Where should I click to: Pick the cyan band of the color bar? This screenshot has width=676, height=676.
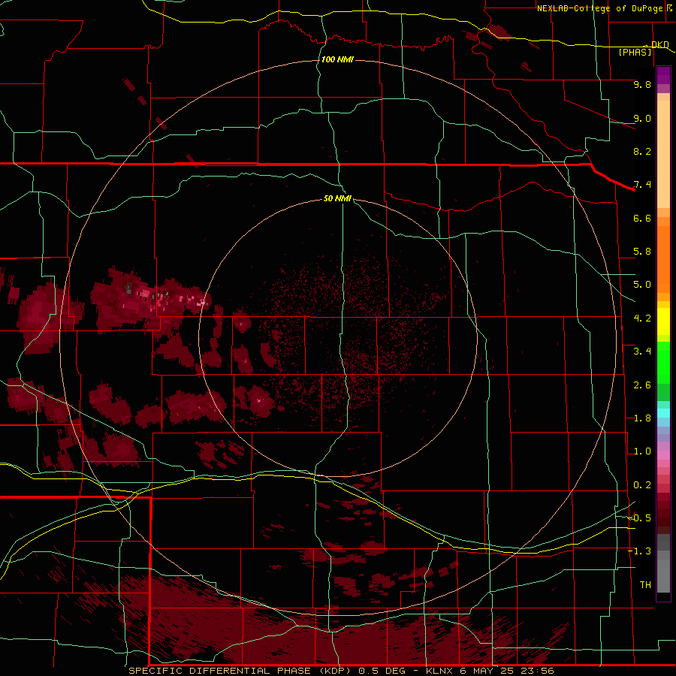click(x=663, y=413)
